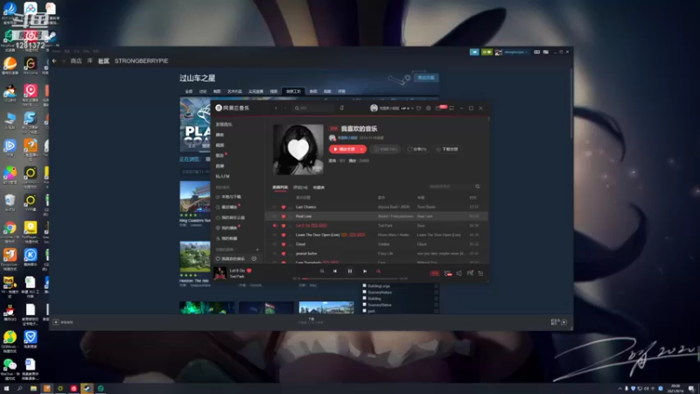700x394 pixels.
Task: Click the Share button on playlist header
Action: [x=417, y=149]
